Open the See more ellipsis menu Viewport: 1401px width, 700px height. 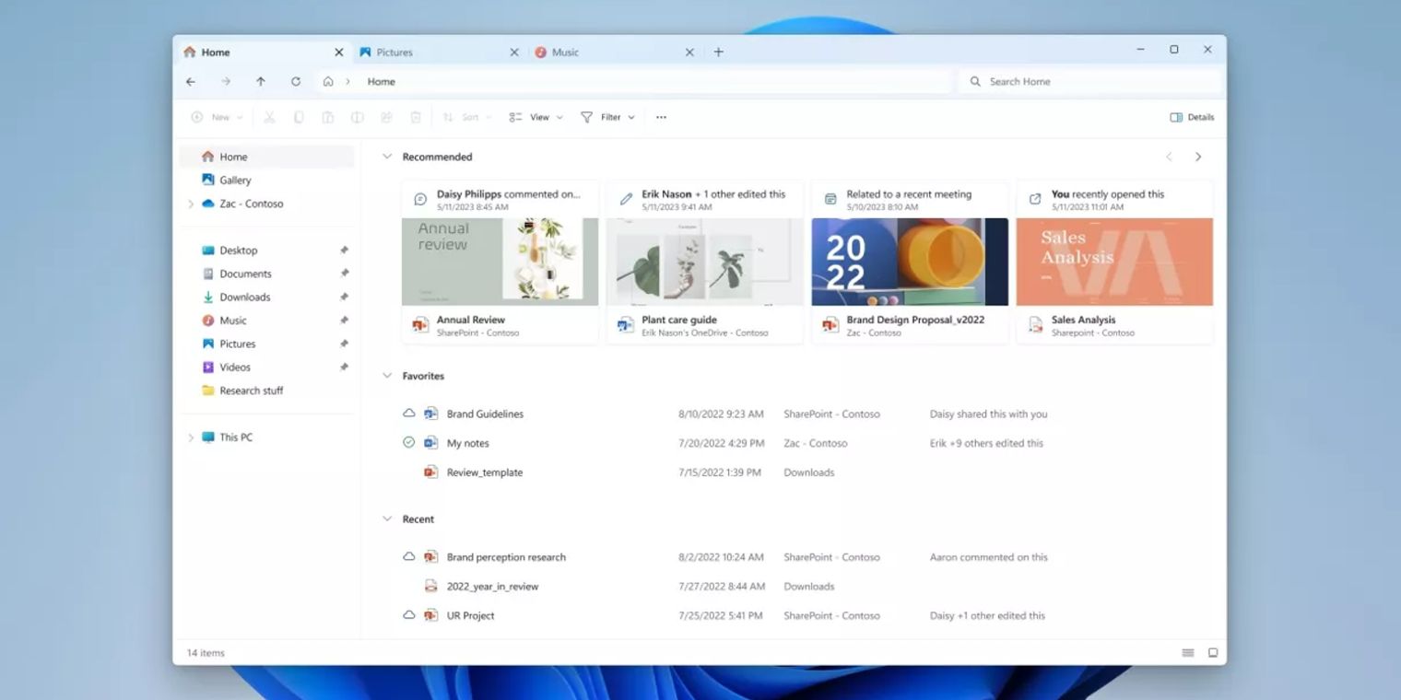pos(661,117)
